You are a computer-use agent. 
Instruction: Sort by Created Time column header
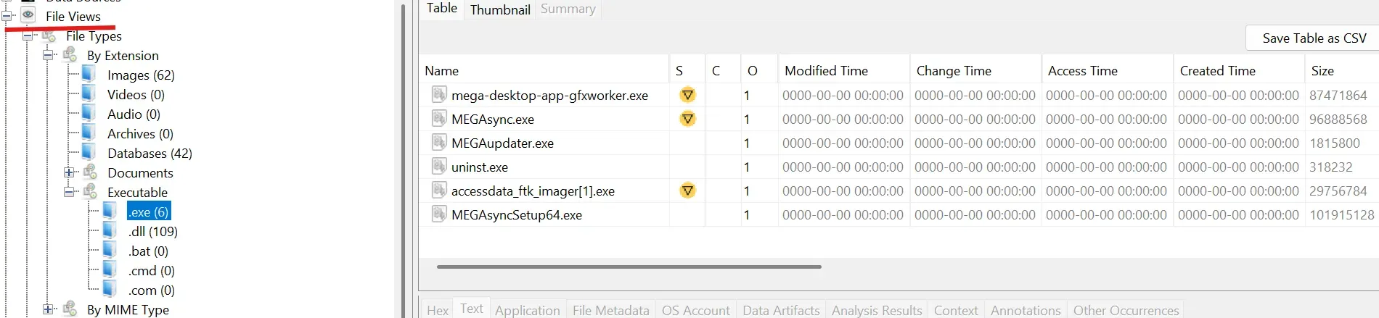(1238, 70)
